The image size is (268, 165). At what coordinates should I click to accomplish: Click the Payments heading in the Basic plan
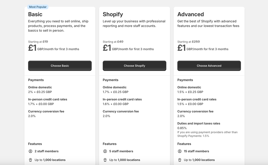tap(36, 80)
